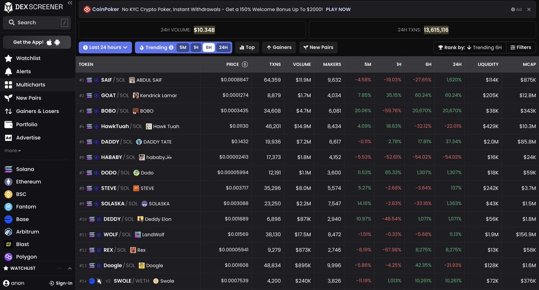Click the Sign-in link
The image size is (539, 290).
click(61, 283)
